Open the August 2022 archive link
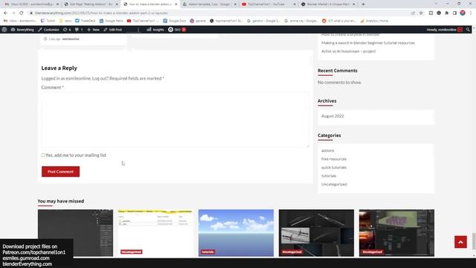 click(x=332, y=116)
